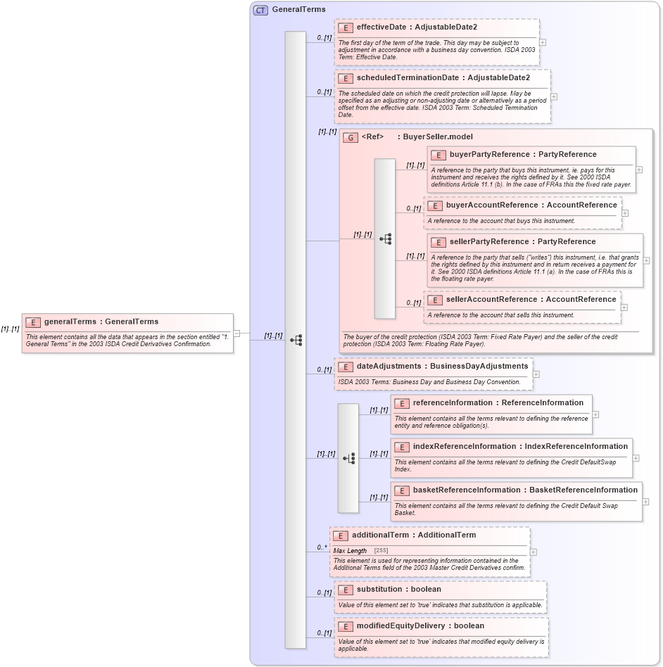Screen dimensions: 663x667
Task: Select 'buyerAccountReference : AccountReference' title
Action: click(531, 205)
